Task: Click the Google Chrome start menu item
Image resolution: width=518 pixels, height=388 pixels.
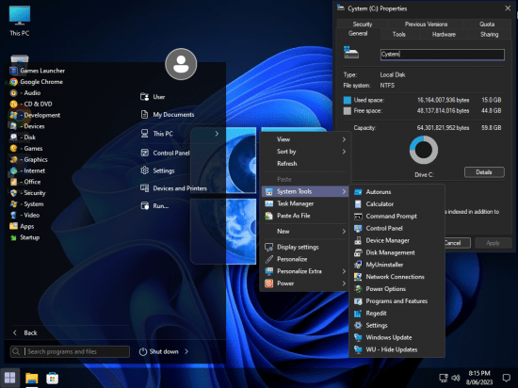Action: (x=37, y=82)
